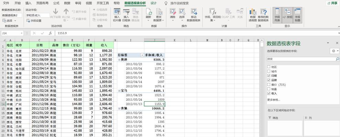Switch to the 开始 tab

[18, 3]
